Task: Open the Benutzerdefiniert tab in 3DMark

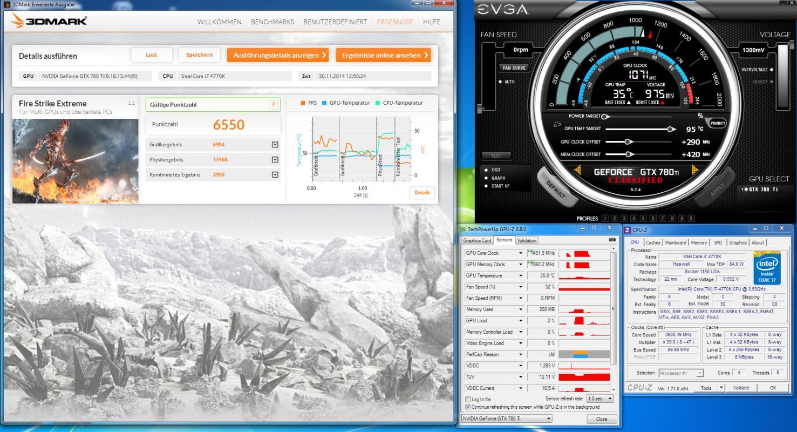Action: (335, 22)
